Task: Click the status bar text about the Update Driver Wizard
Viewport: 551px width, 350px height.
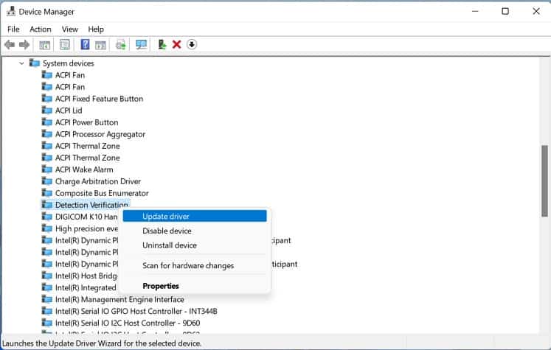Action: click(102, 343)
